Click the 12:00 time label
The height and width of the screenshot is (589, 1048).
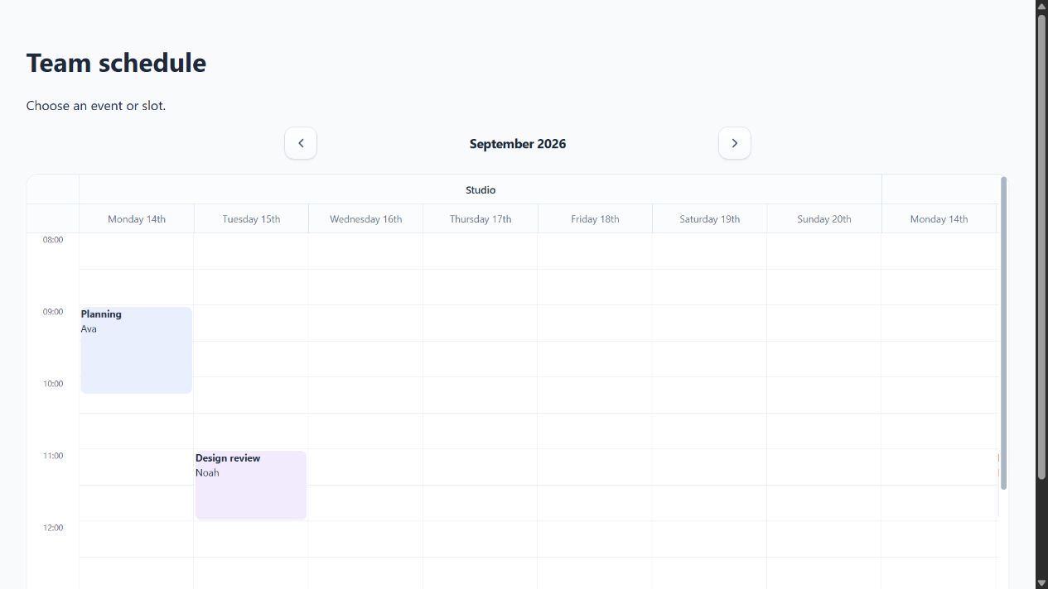pyautogui.click(x=53, y=528)
